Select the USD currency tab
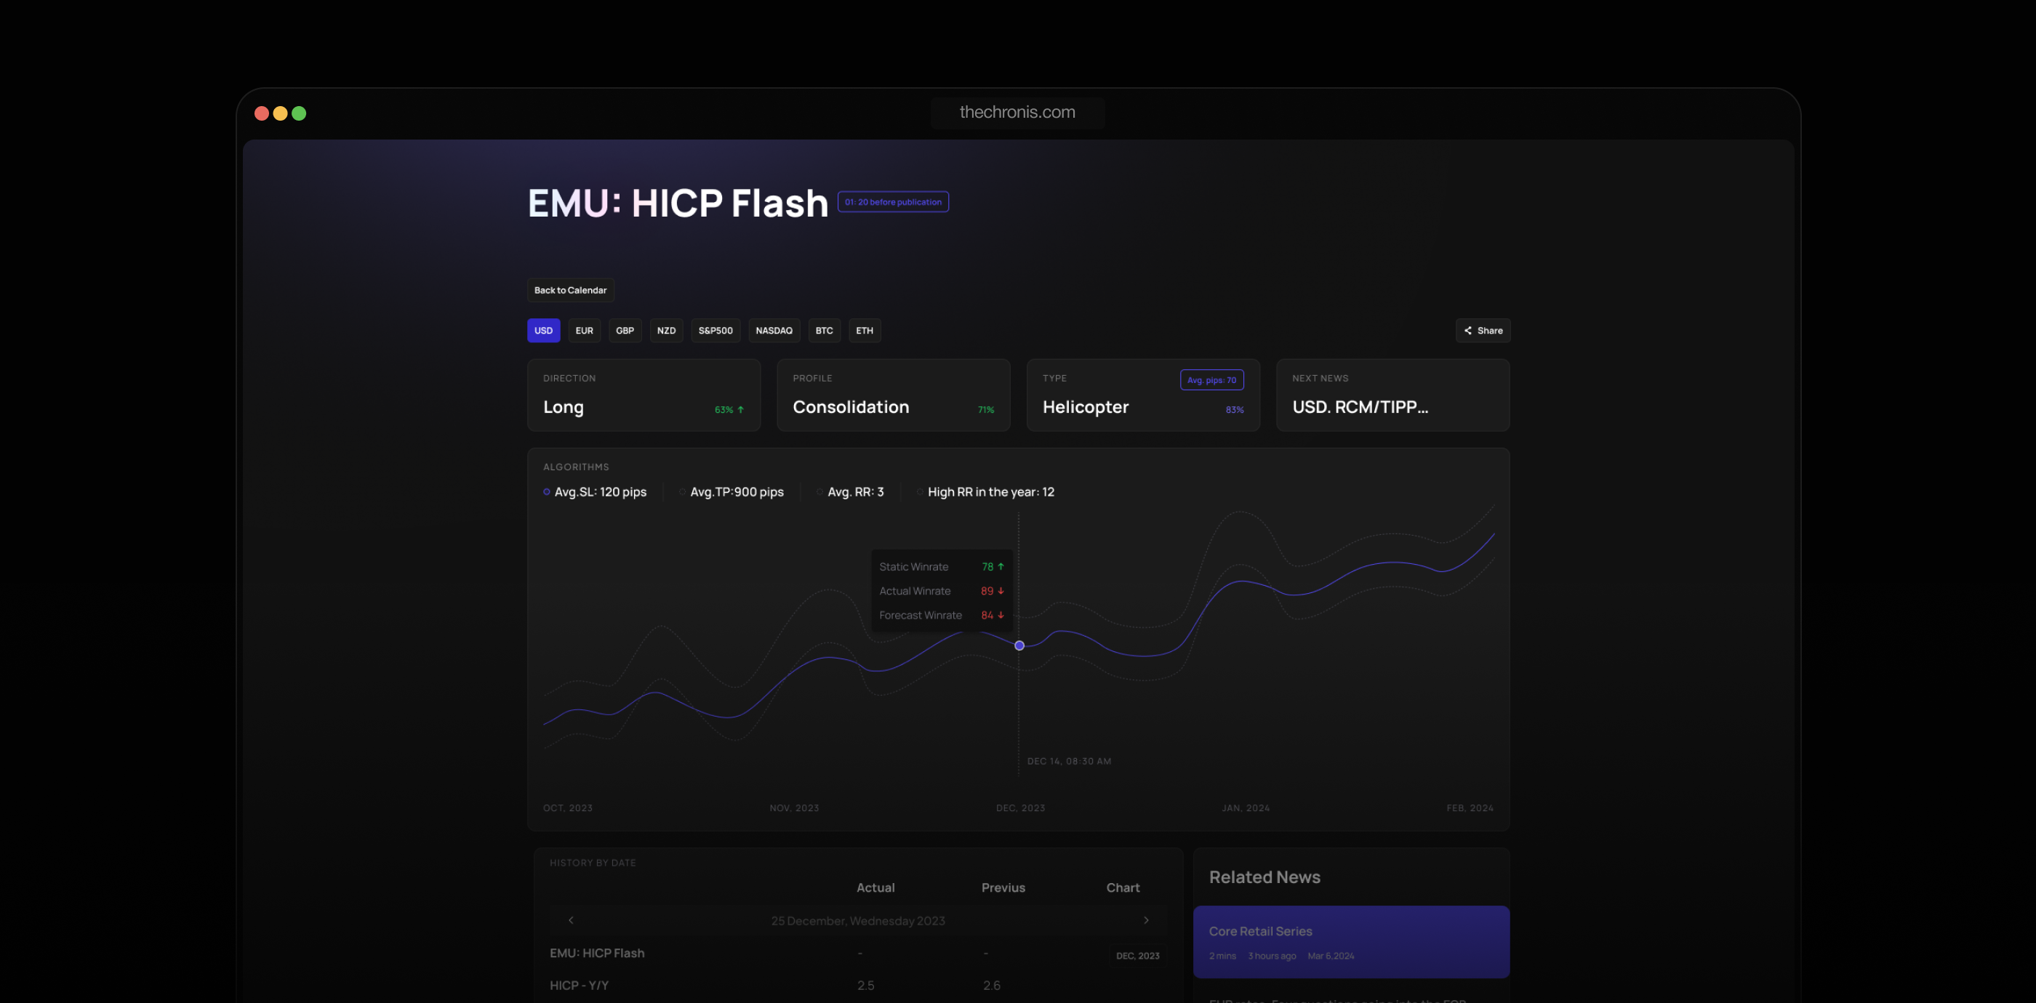The width and height of the screenshot is (2036, 1003). 544,331
